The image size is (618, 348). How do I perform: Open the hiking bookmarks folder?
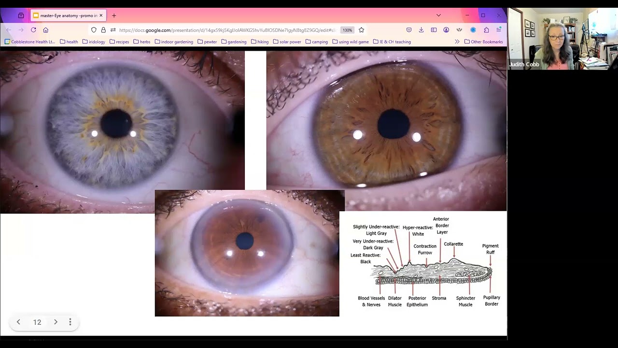[260, 42]
